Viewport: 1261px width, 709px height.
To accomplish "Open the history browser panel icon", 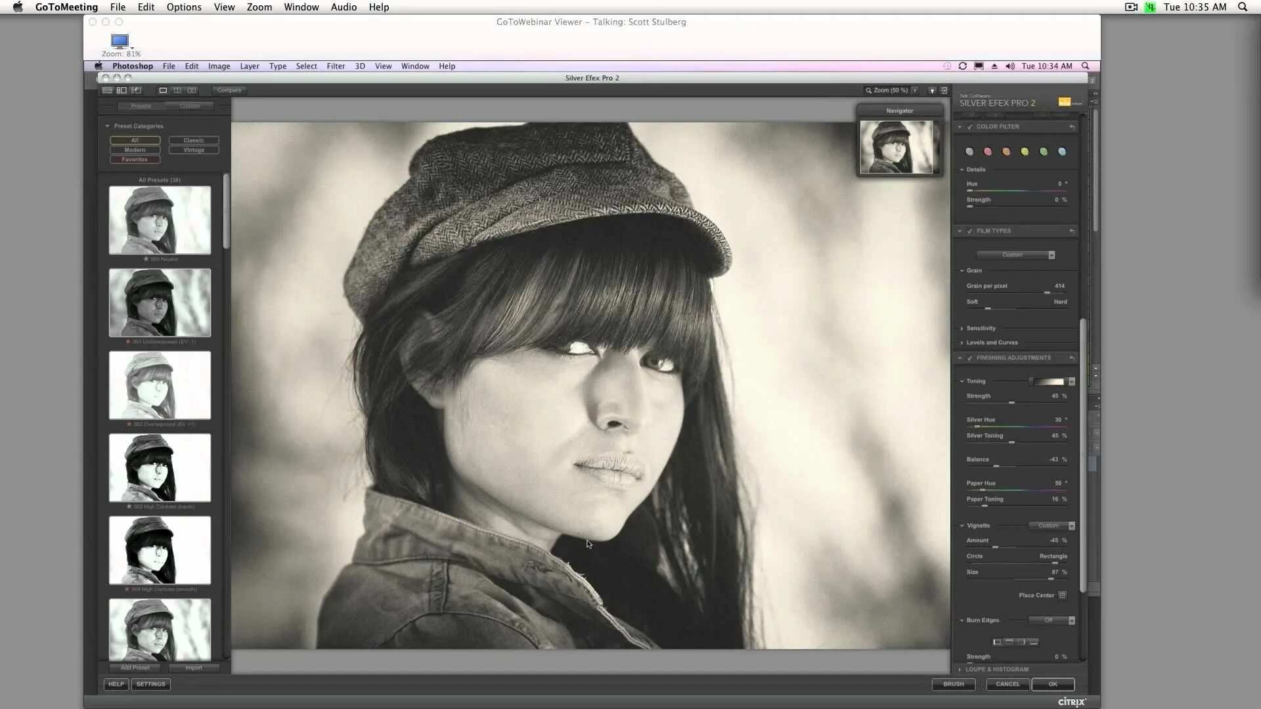I will point(137,90).
